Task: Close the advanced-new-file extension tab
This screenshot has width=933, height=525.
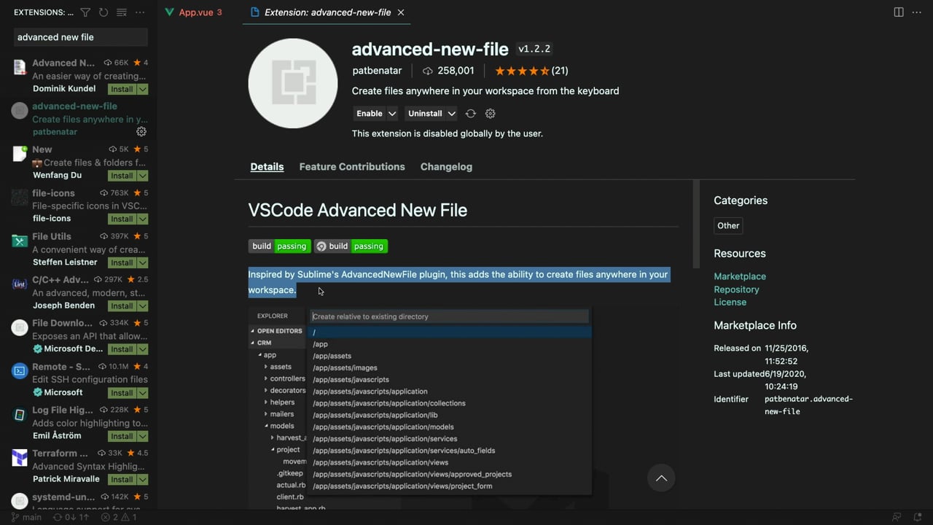Action: 401,12
